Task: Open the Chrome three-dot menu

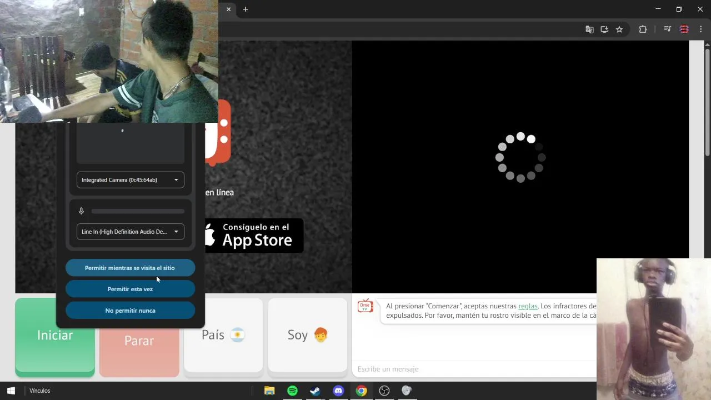Action: pos(700,29)
